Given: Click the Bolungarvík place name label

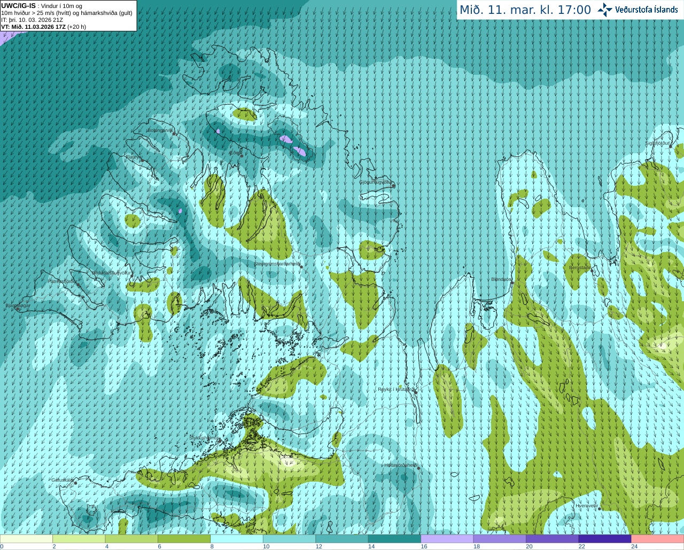Looking at the screenshot, I should coord(160,130).
